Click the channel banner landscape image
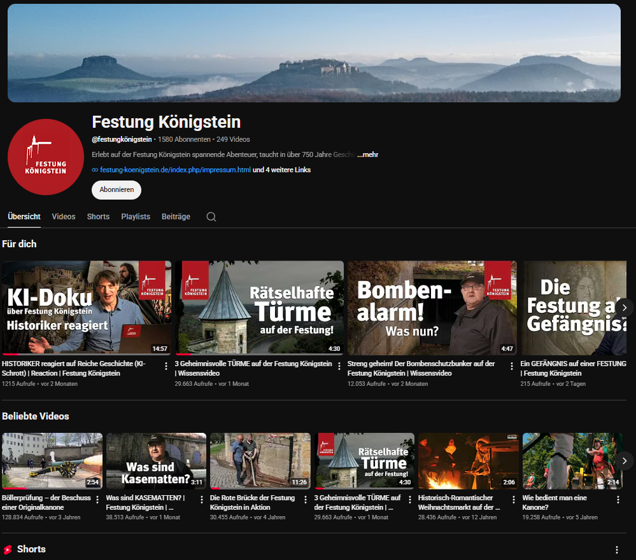The height and width of the screenshot is (560, 636). [x=314, y=53]
